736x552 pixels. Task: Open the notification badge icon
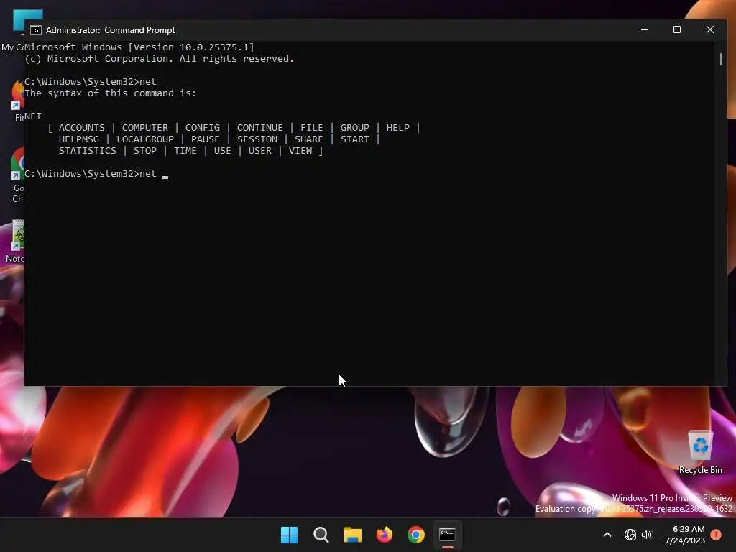[x=716, y=535]
